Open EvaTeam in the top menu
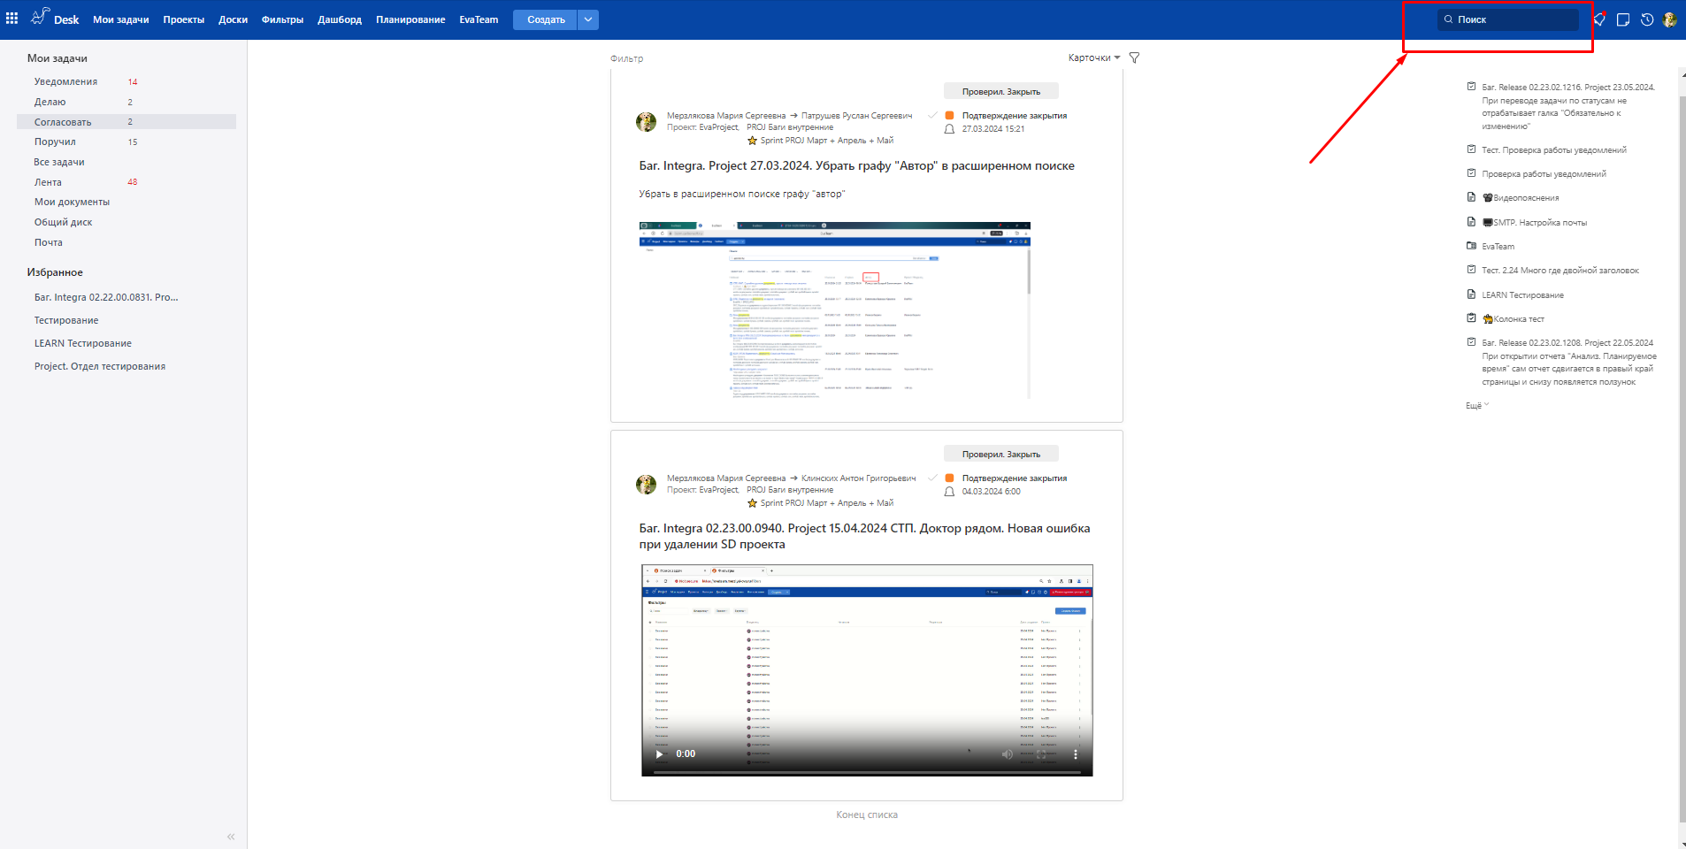Screen dimensions: 1686x849 coord(479,19)
